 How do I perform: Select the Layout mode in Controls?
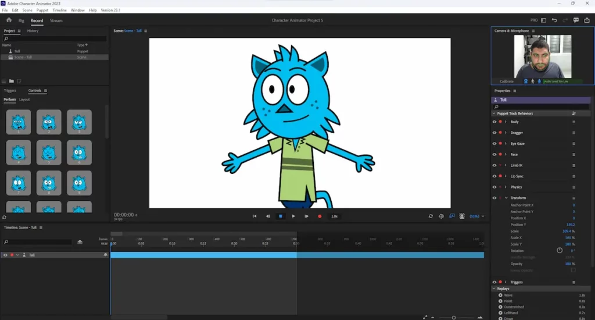pos(24,99)
